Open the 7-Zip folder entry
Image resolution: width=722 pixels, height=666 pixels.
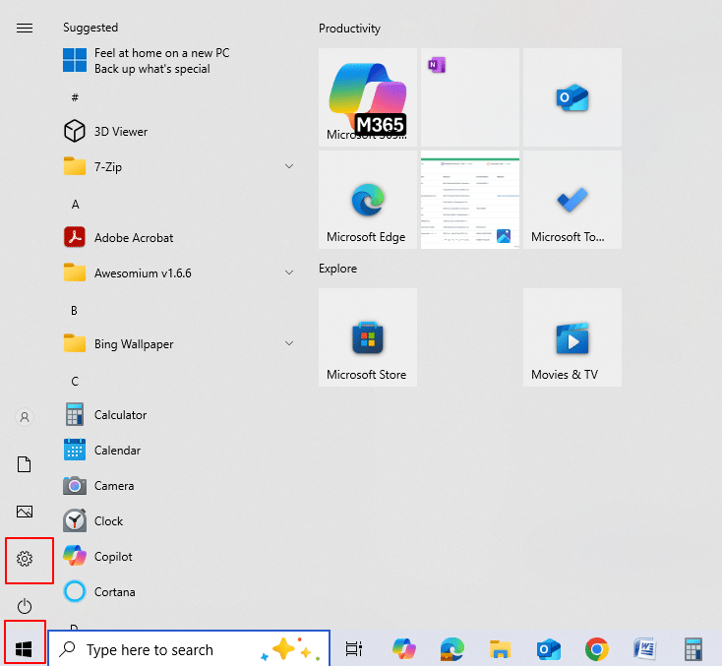[180, 166]
